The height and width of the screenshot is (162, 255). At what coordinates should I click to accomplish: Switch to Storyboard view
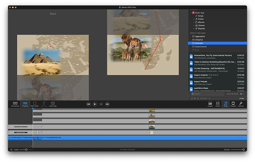coord(15,104)
